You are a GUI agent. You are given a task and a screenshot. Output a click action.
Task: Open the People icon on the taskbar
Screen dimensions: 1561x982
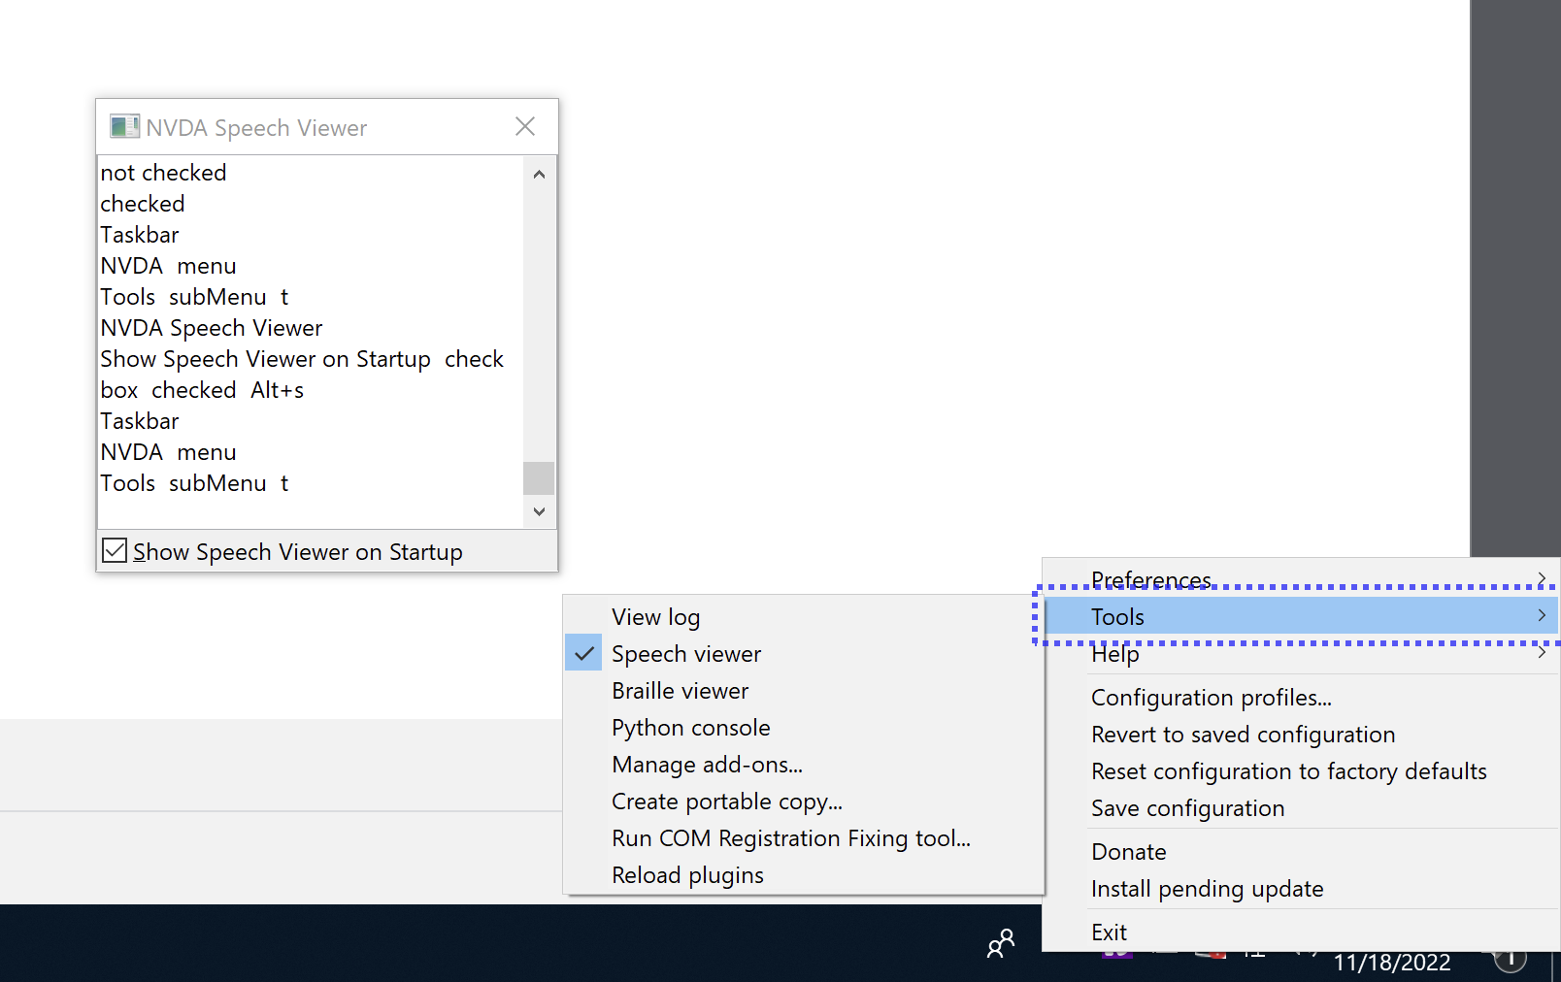click(x=1000, y=943)
